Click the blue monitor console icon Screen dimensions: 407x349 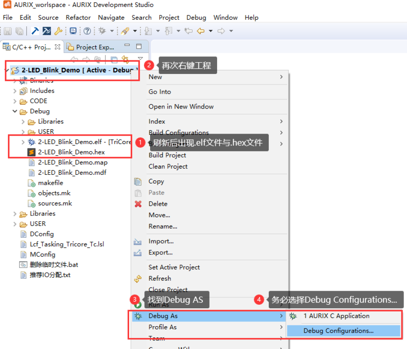point(73,31)
